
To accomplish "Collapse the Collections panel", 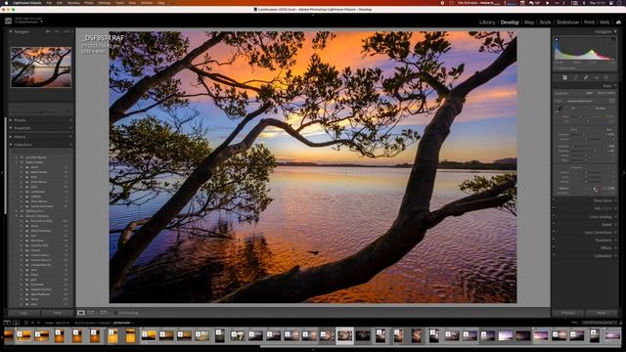I will [11, 145].
